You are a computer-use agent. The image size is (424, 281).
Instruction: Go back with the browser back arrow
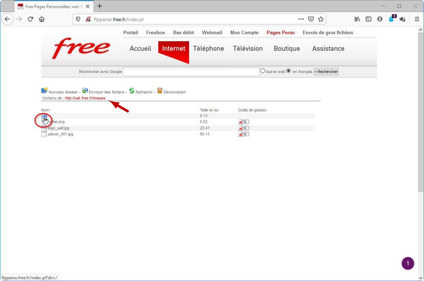click(7, 19)
